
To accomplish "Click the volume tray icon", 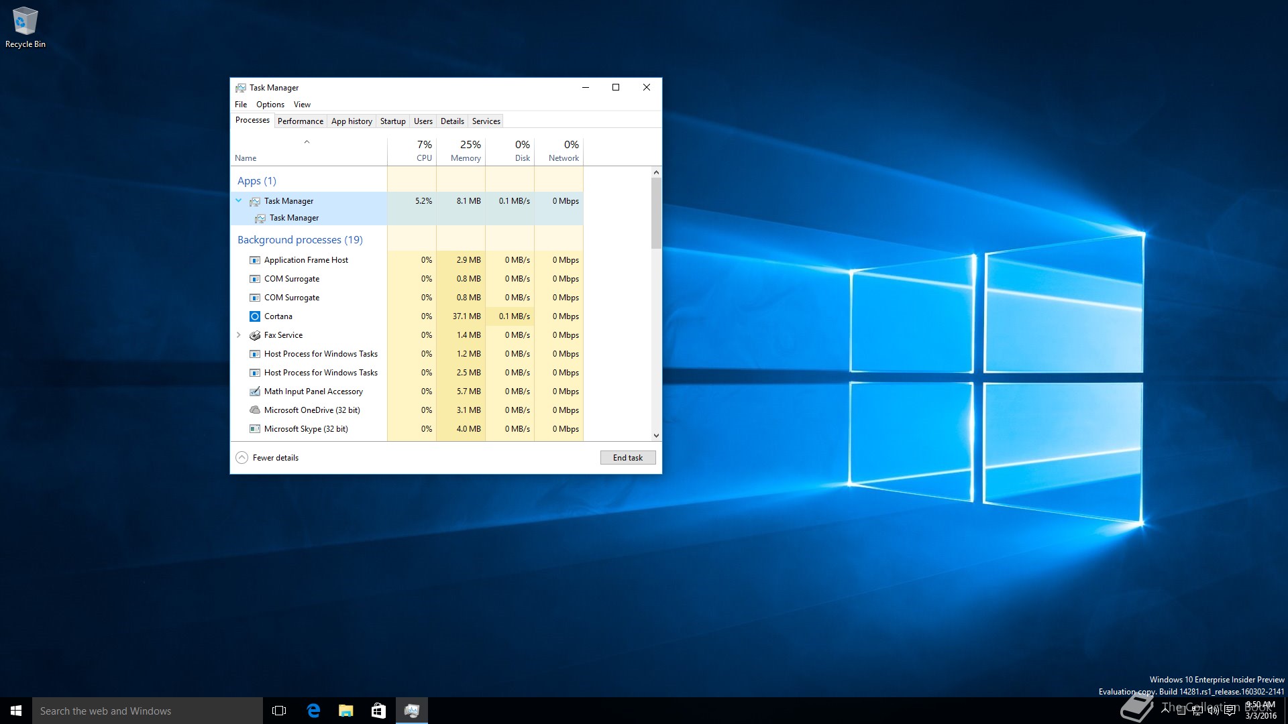I will click(x=1214, y=711).
